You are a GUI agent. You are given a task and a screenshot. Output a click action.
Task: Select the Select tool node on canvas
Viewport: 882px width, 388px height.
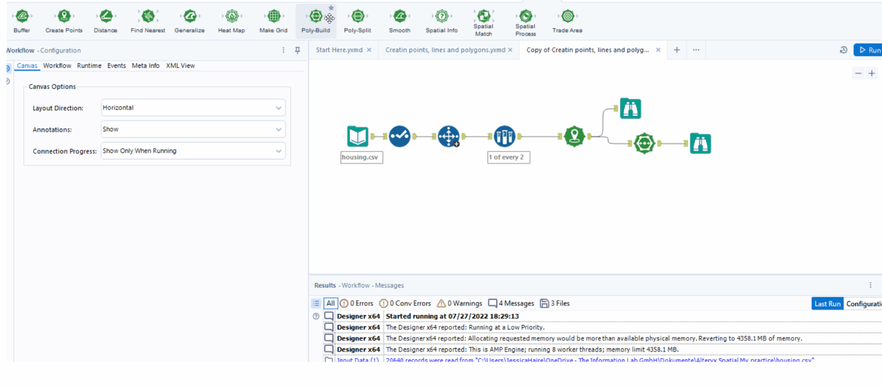(400, 136)
